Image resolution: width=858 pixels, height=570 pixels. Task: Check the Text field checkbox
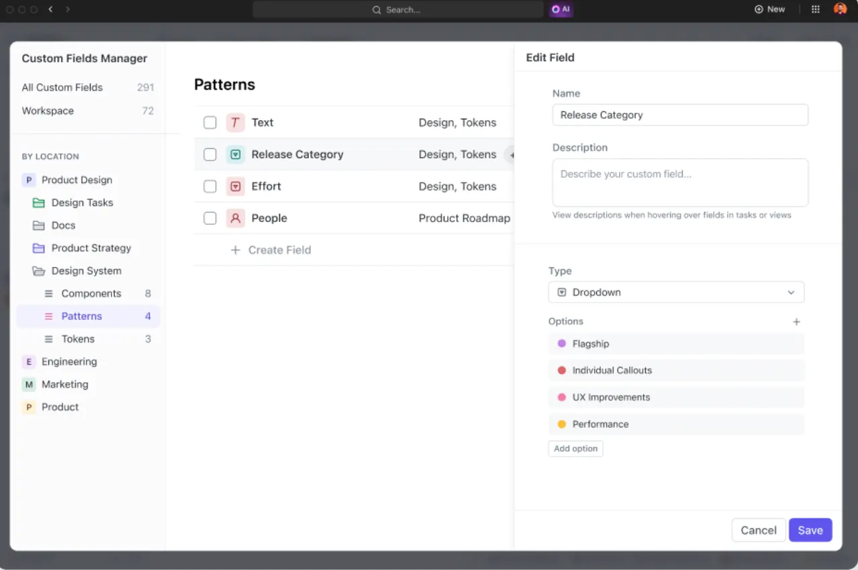210,123
